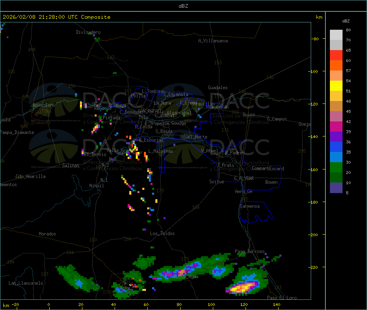Click the S_Rosas map label
The width and height of the screenshot is (367, 310).
point(164,132)
